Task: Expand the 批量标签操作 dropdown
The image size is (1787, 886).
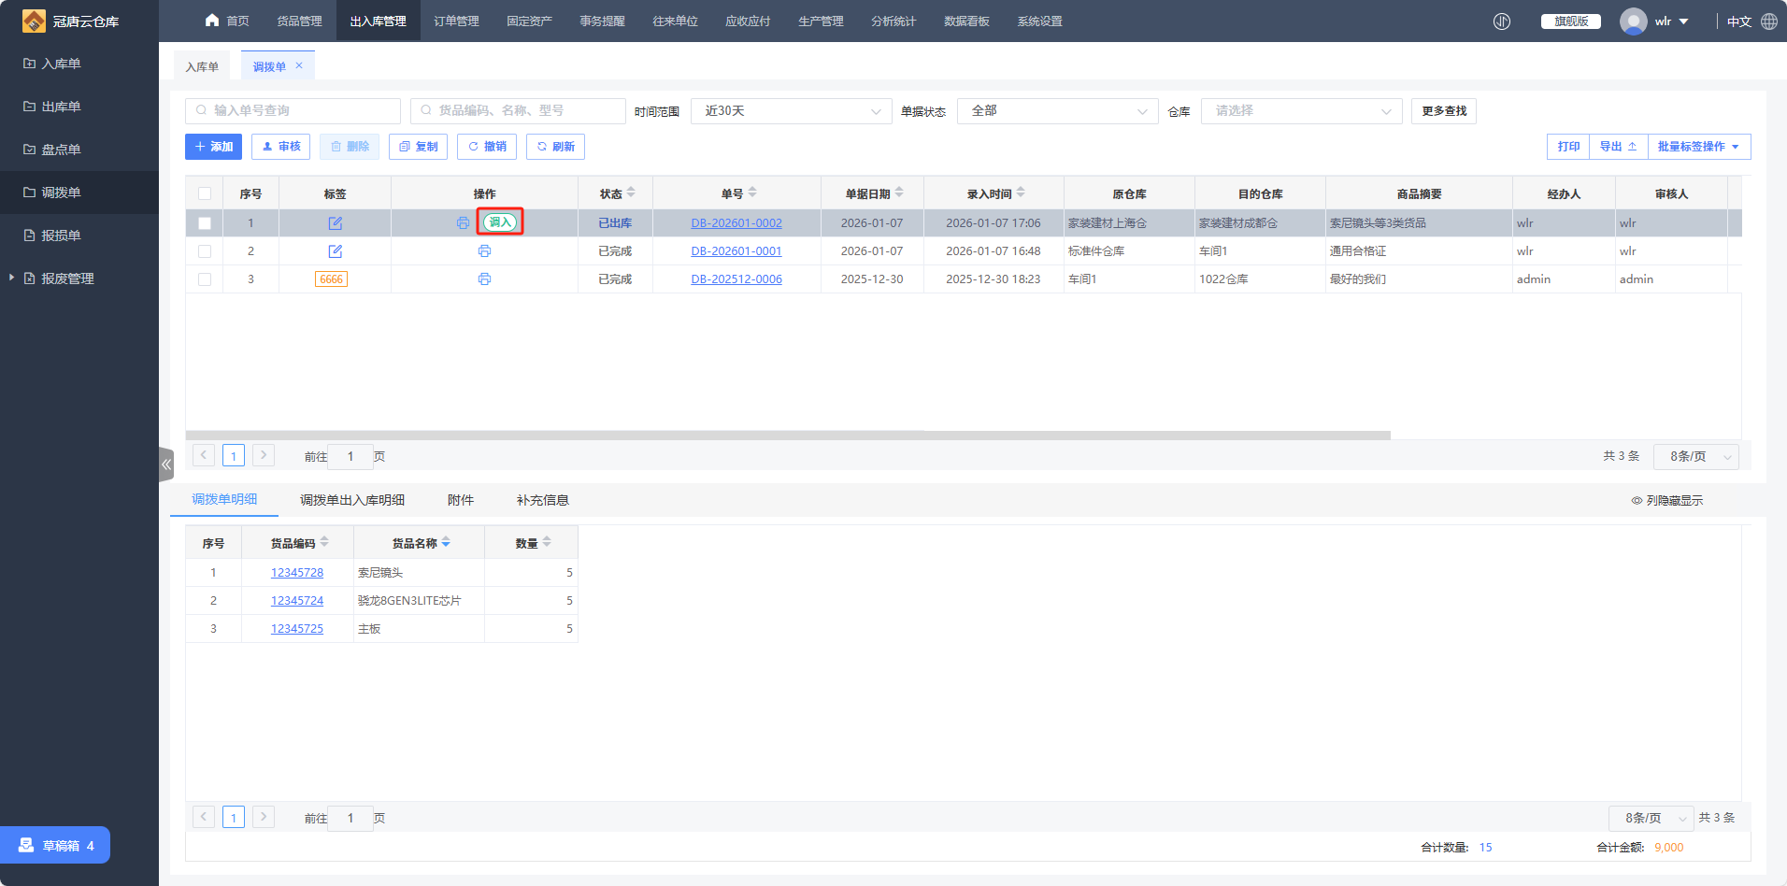Action: pos(1698,147)
